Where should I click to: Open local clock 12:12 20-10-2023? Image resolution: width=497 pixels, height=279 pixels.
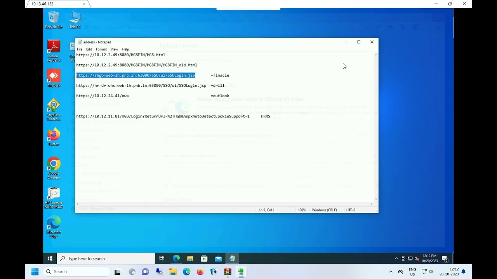[x=448, y=272]
